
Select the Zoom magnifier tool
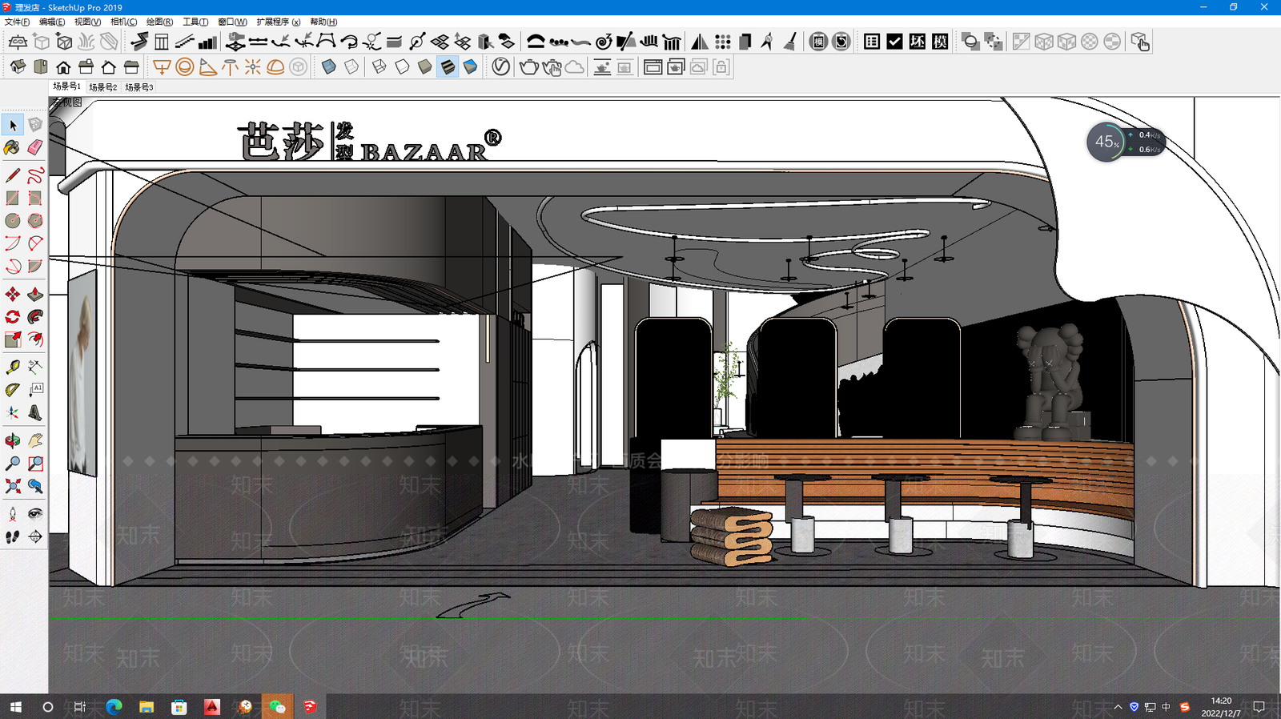pos(13,463)
